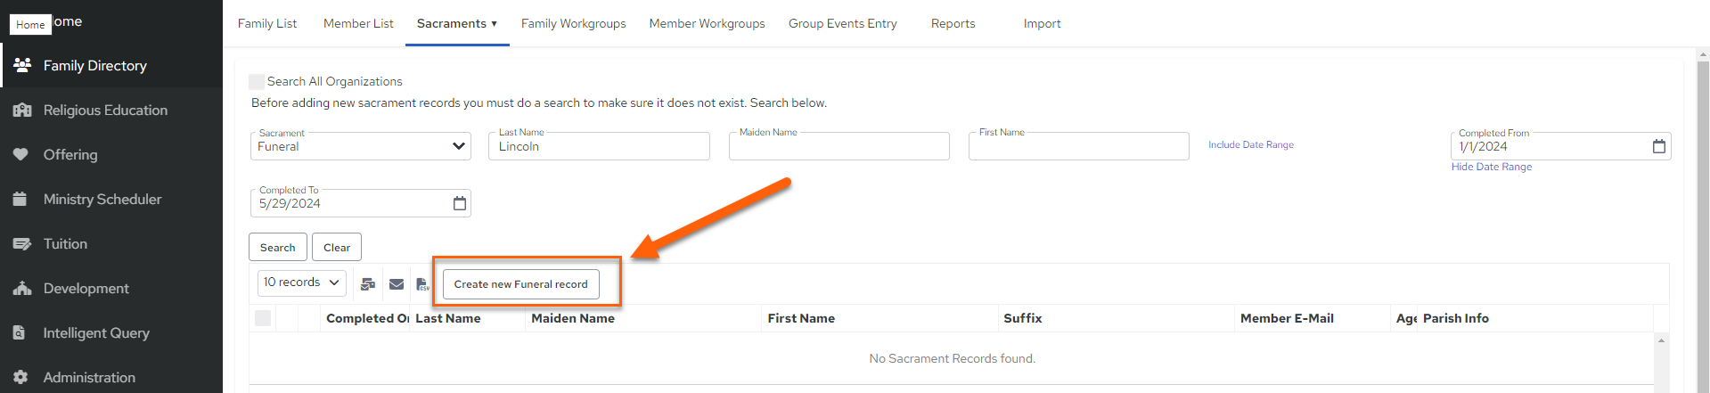Tick the select-all checkbox in table header
This screenshot has height=393, width=1710.
point(263,318)
